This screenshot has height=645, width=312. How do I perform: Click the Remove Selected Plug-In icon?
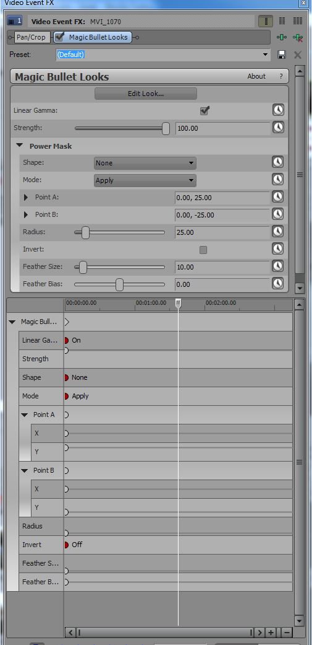coord(298,37)
